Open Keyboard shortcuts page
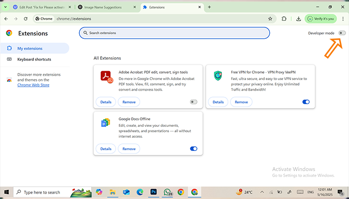Screen dimensions: 349x199 pyautogui.click(x=34, y=59)
